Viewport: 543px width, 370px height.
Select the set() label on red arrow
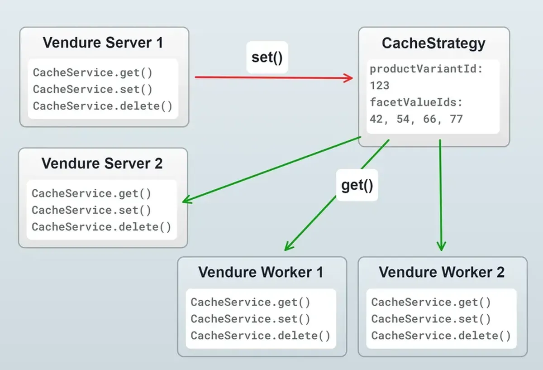click(267, 58)
